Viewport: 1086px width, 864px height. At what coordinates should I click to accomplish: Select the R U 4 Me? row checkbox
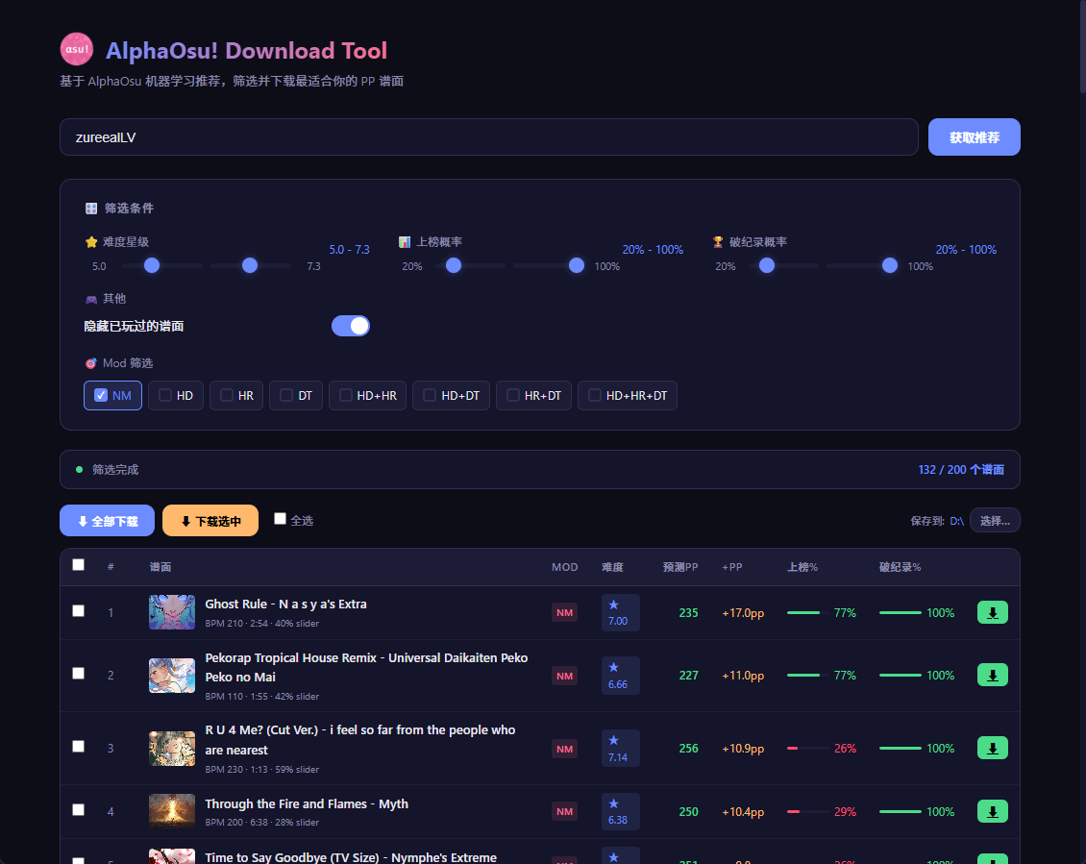(78, 746)
